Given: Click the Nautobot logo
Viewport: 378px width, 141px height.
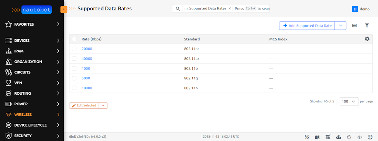Looking at the screenshot, I should (x=32, y=10).
